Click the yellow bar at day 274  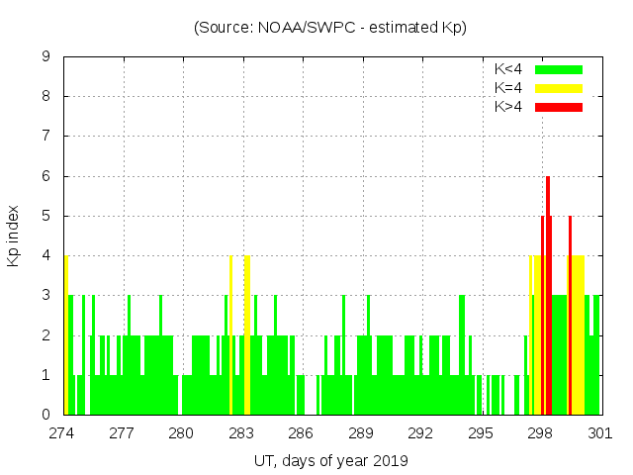(66, 336)
